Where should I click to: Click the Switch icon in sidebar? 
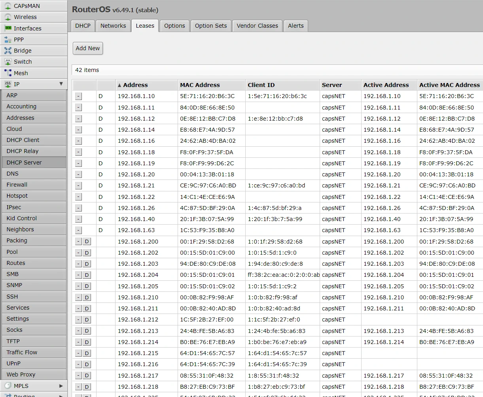[8, 62]
